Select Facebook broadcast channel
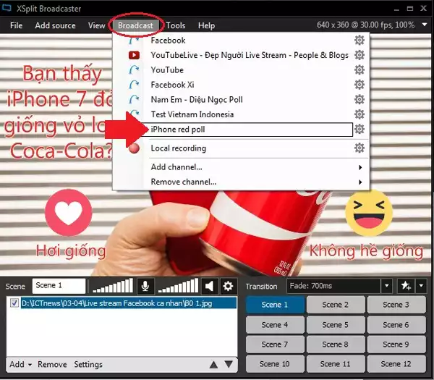This screenshot has width=434, height=380. pos(168,41)
